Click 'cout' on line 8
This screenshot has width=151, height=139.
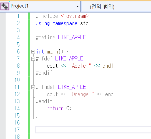click(x=52, y=66)
